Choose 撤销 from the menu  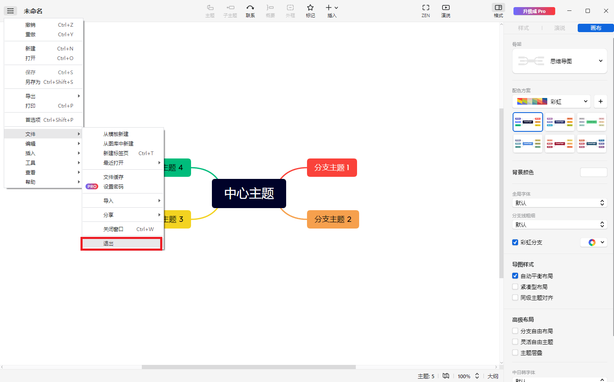pos(43,25)
